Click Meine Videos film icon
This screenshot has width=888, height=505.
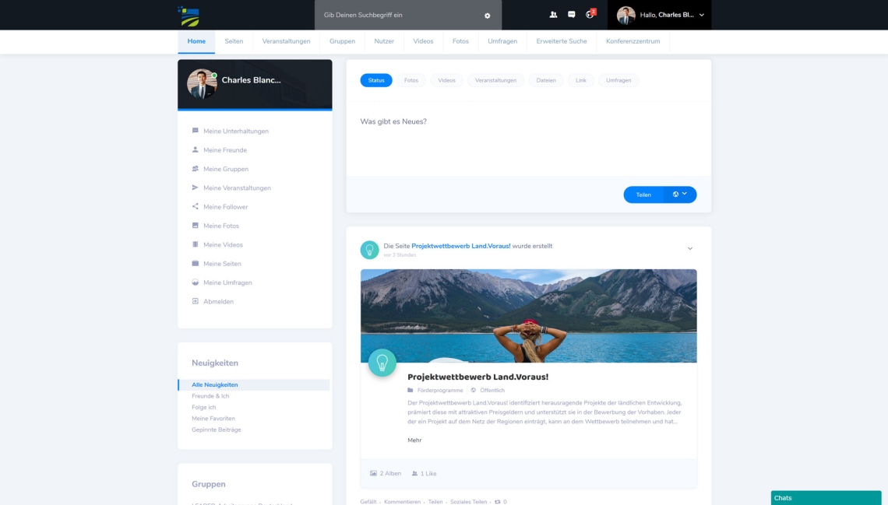tap(196, 244)
